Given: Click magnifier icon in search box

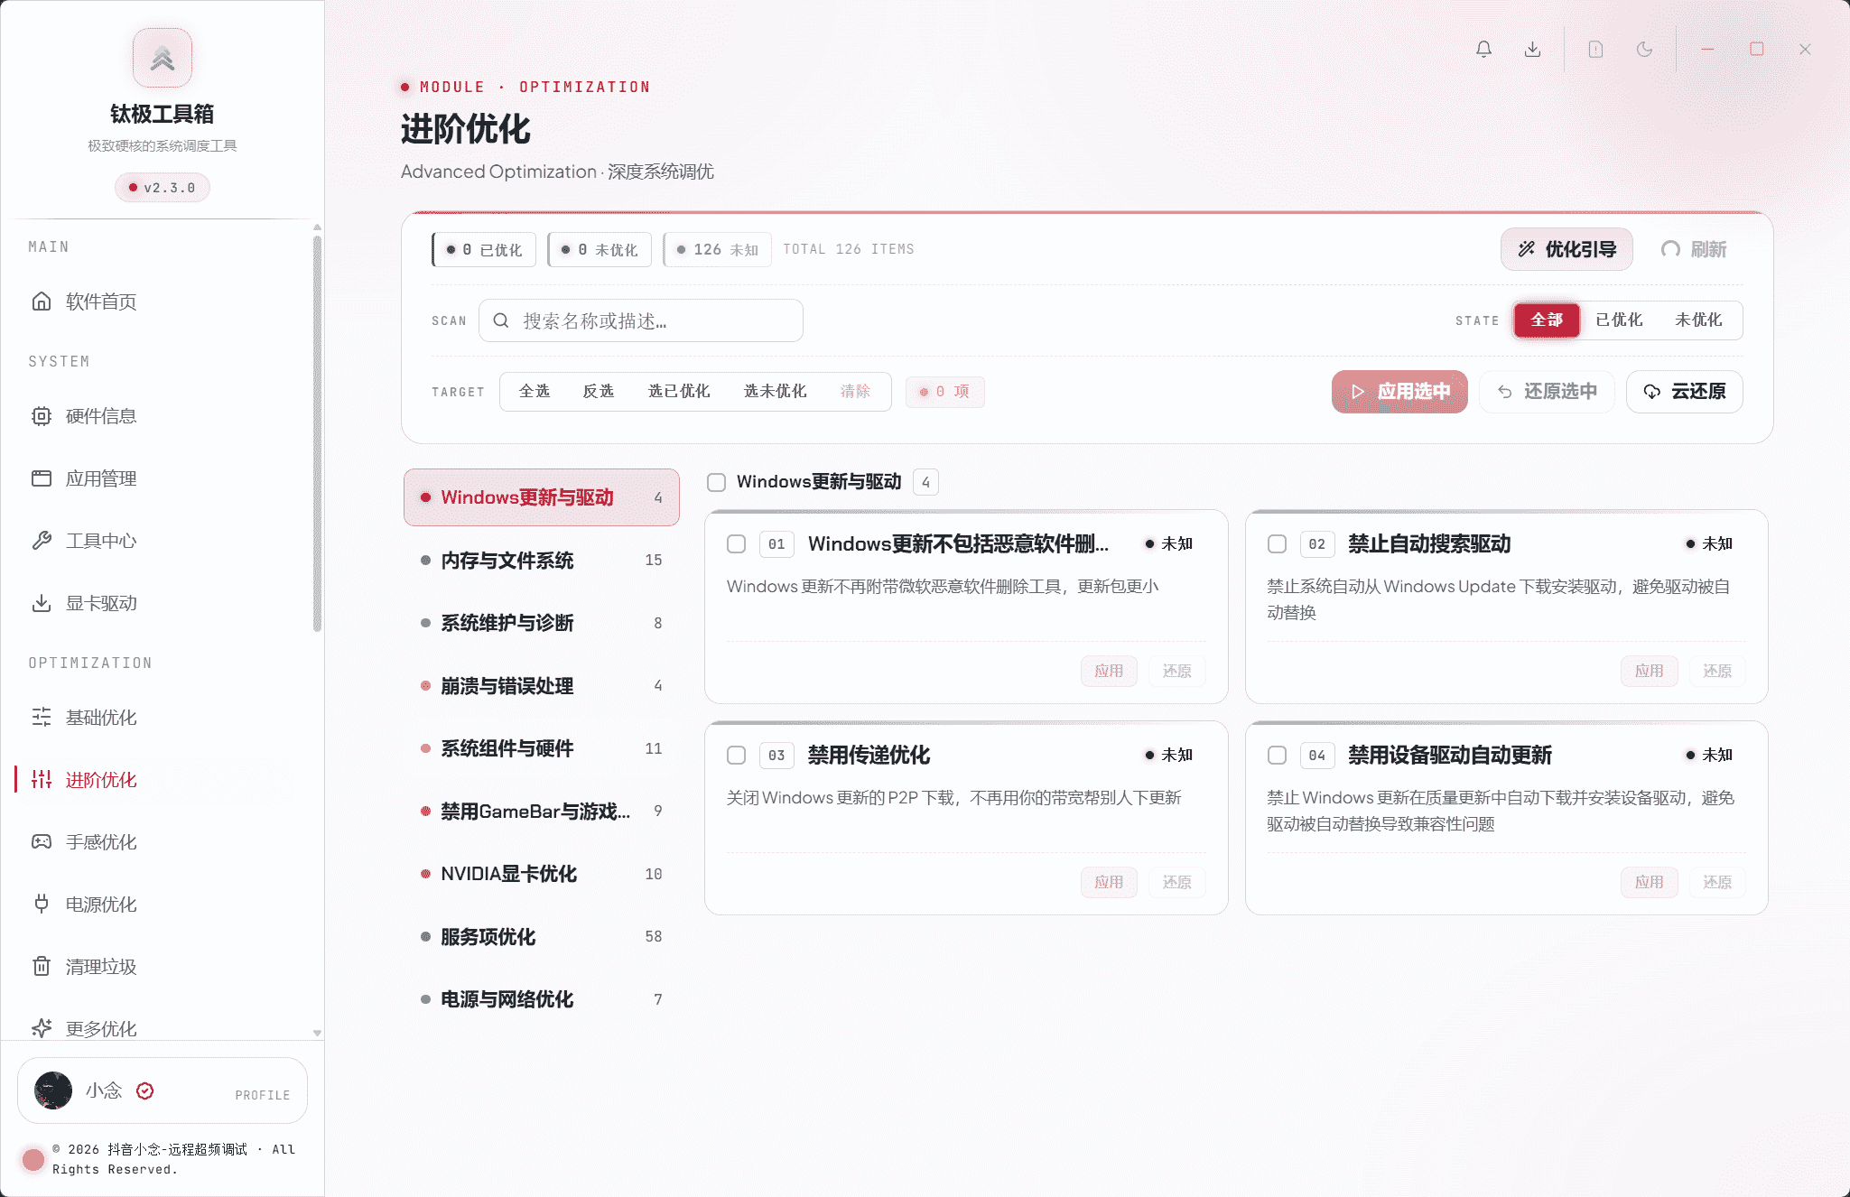Looking at the screenshot, I should click(501, 320).
